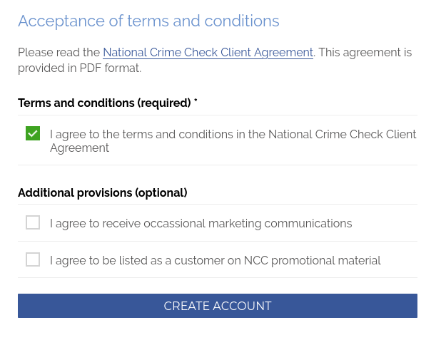Click the 'Additional provisions (optional)' field label
This screenshot has height=340, width=446.
(x=102, y=193)
